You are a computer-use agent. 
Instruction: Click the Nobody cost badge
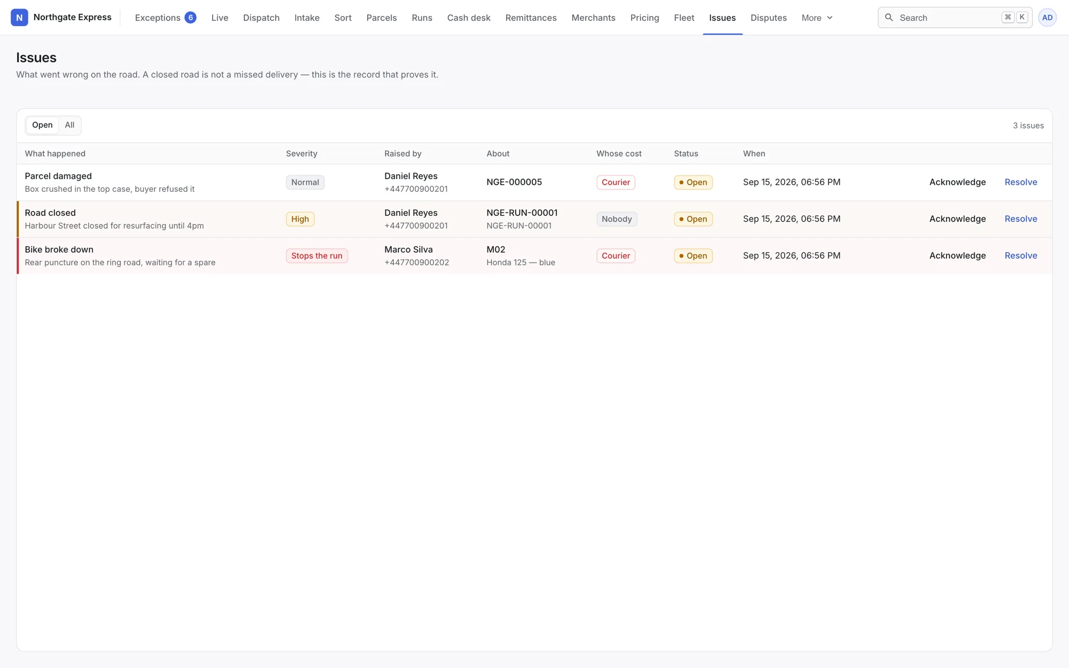point(617,219)
